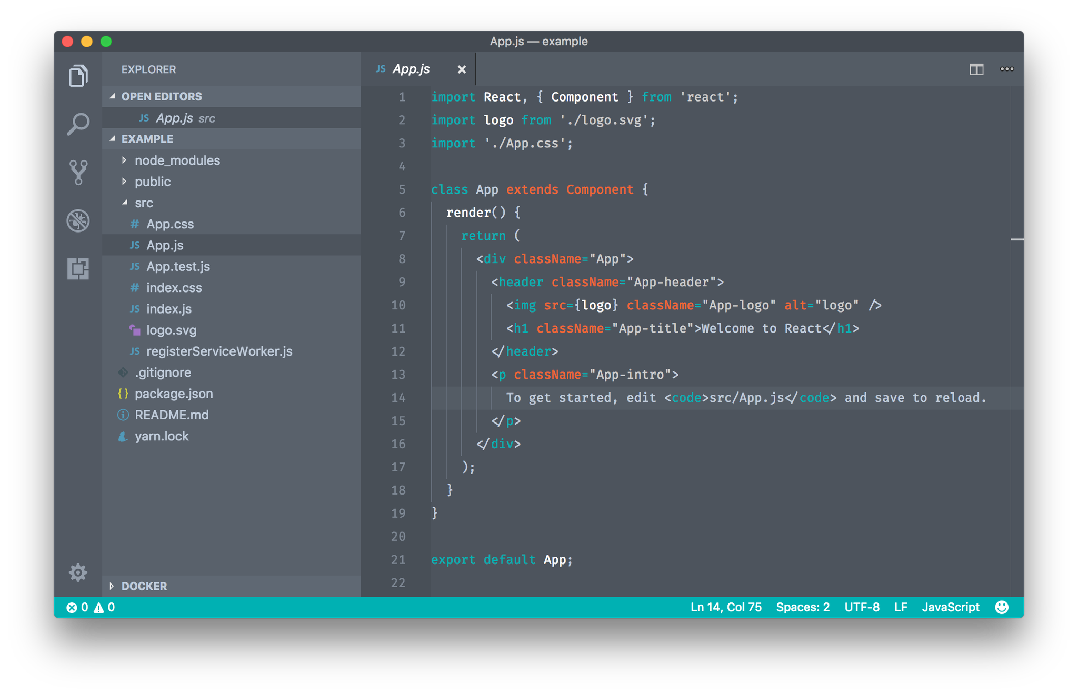Viewport: 1078px width, 695px height.
Task: Select App.js src in Open Editors
Action: (x=232, y=118)
